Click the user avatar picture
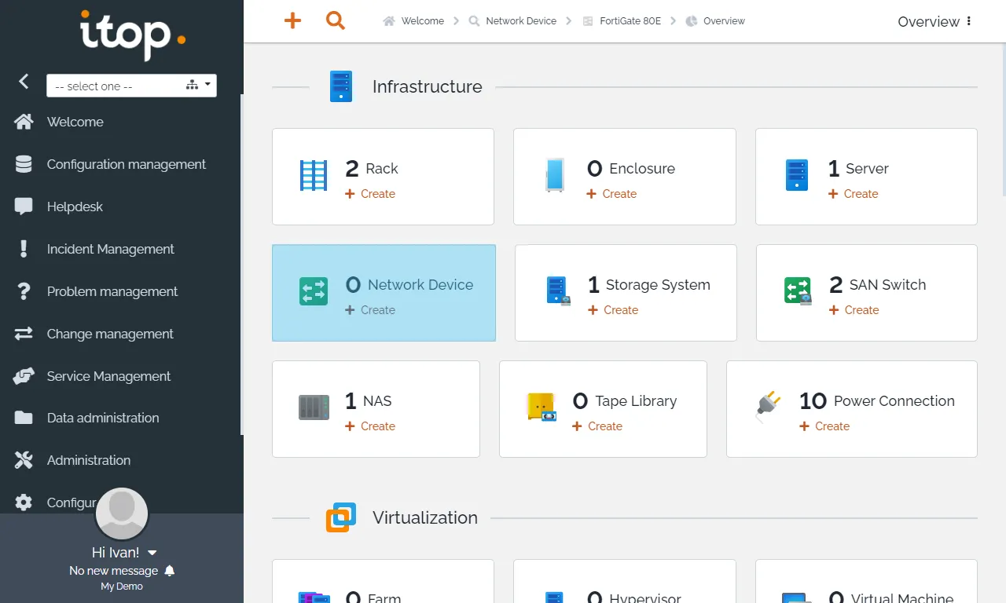Image resolution: width=1006 pixels, height=603 pixels. pos(122,514)
